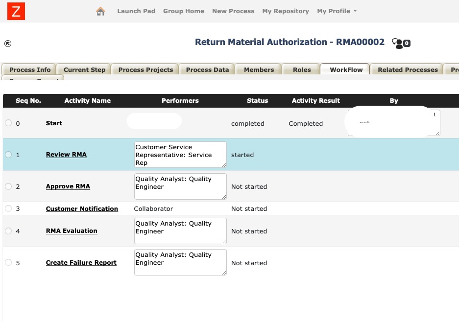Click the performers text box for Review RMA

tap(180, 154)
